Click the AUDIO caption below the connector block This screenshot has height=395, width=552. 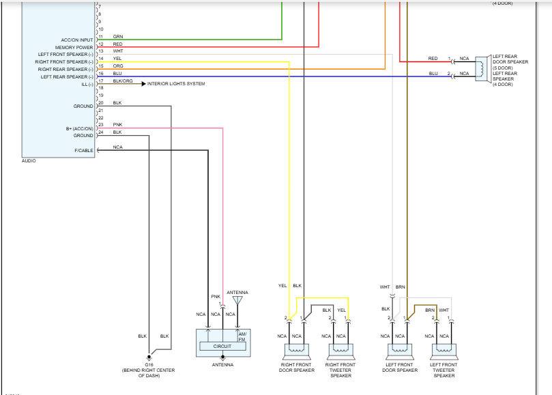point(29,161)
